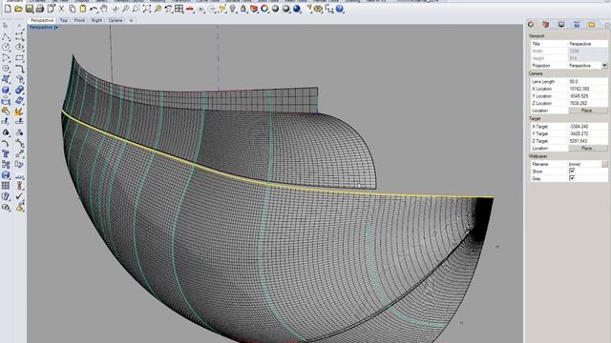
Task: Select the Circle tool in left toolbar
Action: (x=6, y=47)
